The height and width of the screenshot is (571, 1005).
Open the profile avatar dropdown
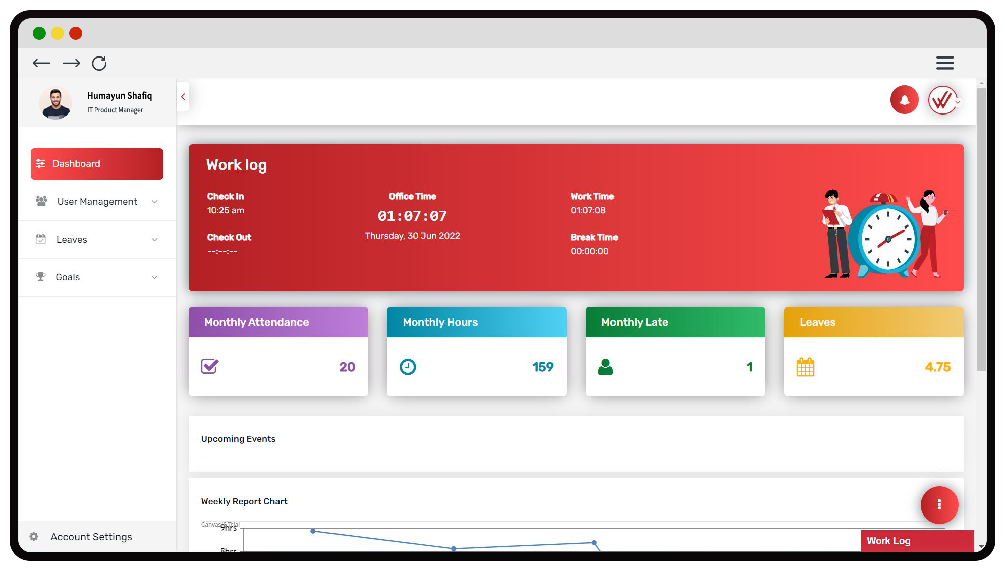click(942, 100)
